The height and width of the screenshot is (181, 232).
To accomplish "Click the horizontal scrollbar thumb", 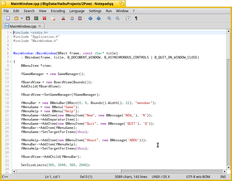I will pos(69,171).
